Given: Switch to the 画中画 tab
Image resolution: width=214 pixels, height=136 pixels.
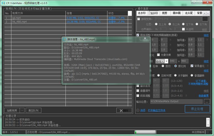Looking at the screenshot, I should pyautogui.click(x=177, y=13).
